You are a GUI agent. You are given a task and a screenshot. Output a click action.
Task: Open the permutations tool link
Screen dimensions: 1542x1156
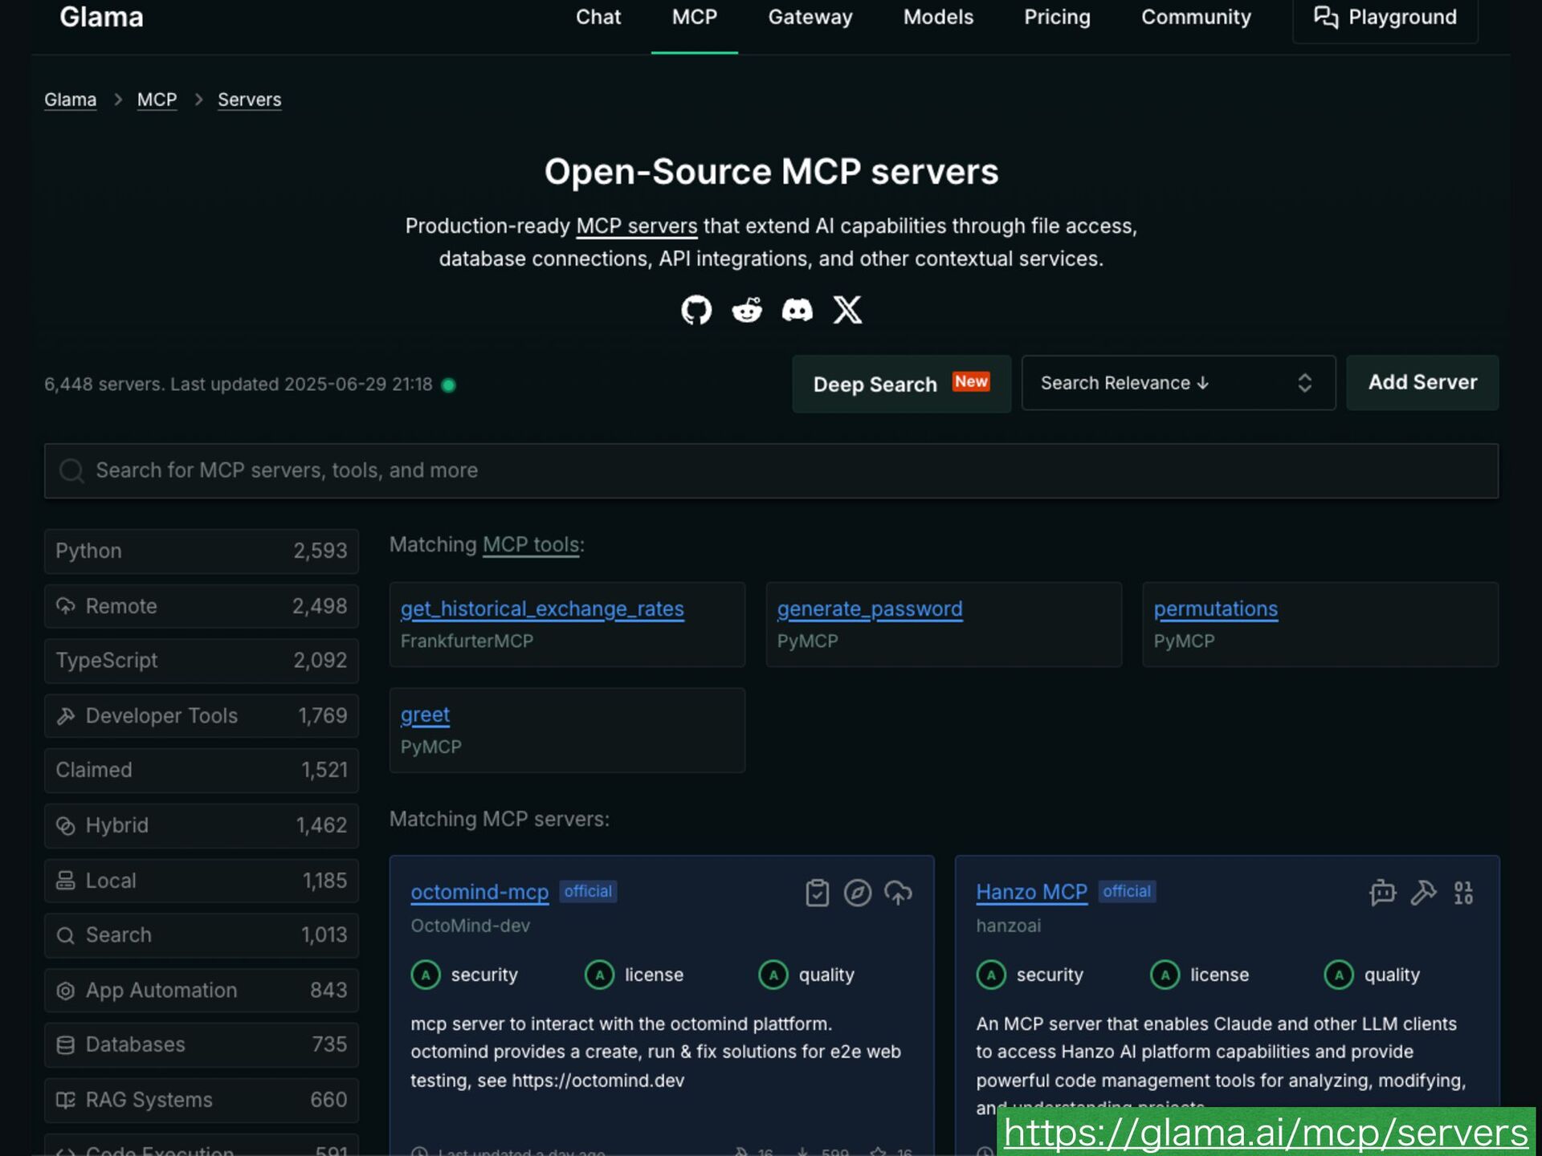pos(1216,609)
